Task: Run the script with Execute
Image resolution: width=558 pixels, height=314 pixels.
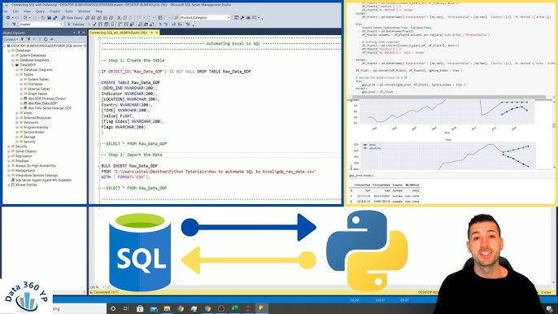Action: (x=76, y=24)
